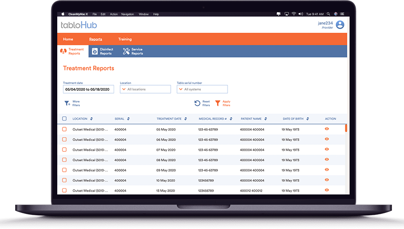View the 13 May 2020 treatment report eye icon

[x=327, y=190]
